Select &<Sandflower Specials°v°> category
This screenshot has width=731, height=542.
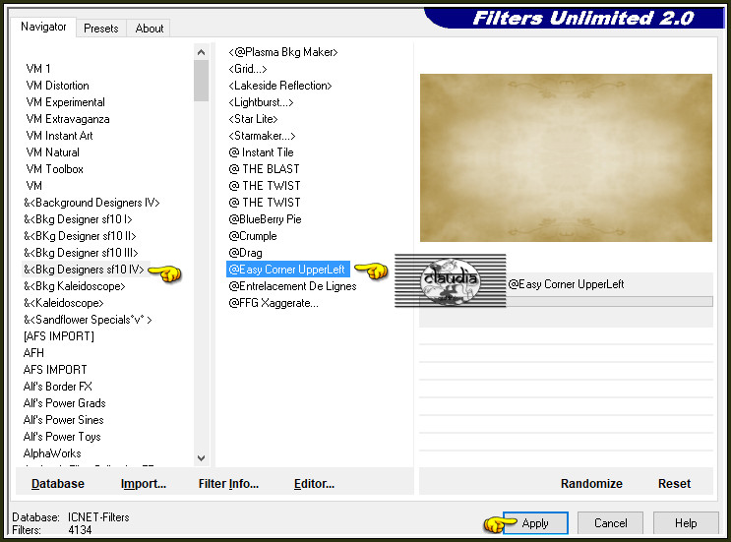point(88,320)
